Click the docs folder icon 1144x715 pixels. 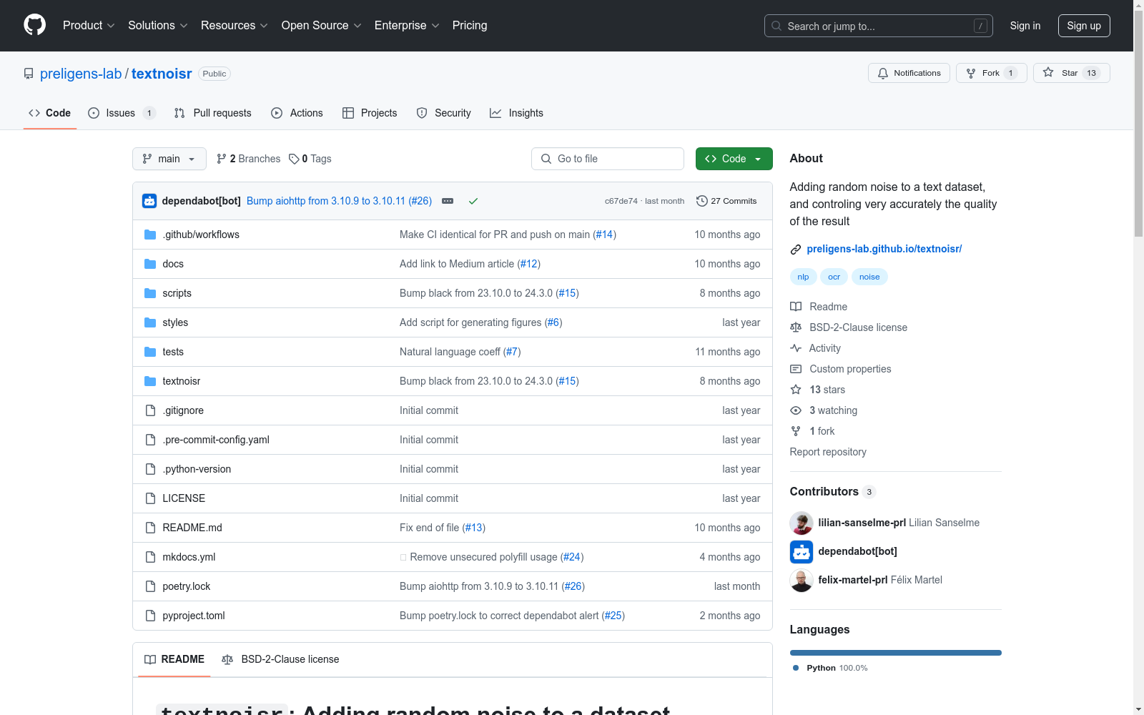tap(150, 264)
